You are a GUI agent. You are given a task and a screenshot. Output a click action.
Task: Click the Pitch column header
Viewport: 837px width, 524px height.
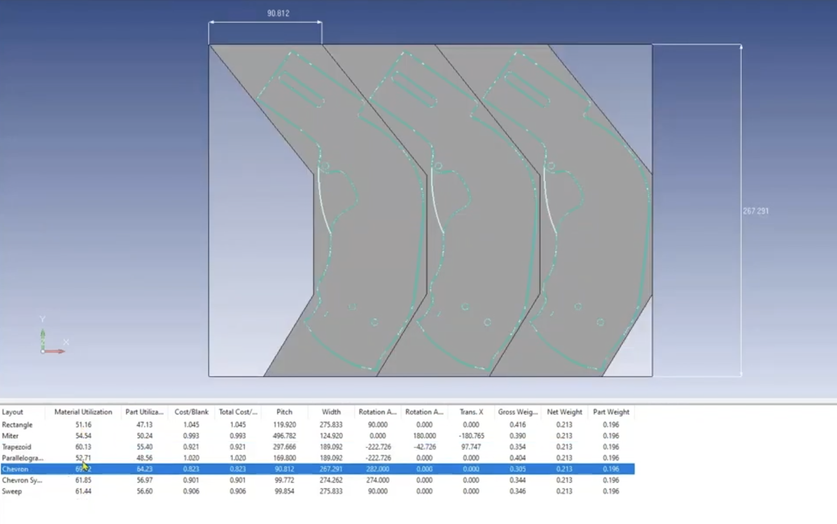coord(284,412)
